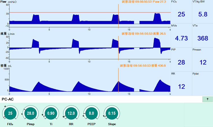Select the VTe value 368 tile
This screenshot has width=213, height=127.
203,36
